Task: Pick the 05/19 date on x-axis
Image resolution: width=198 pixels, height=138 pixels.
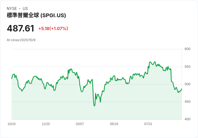Action: tap(114, 124)
